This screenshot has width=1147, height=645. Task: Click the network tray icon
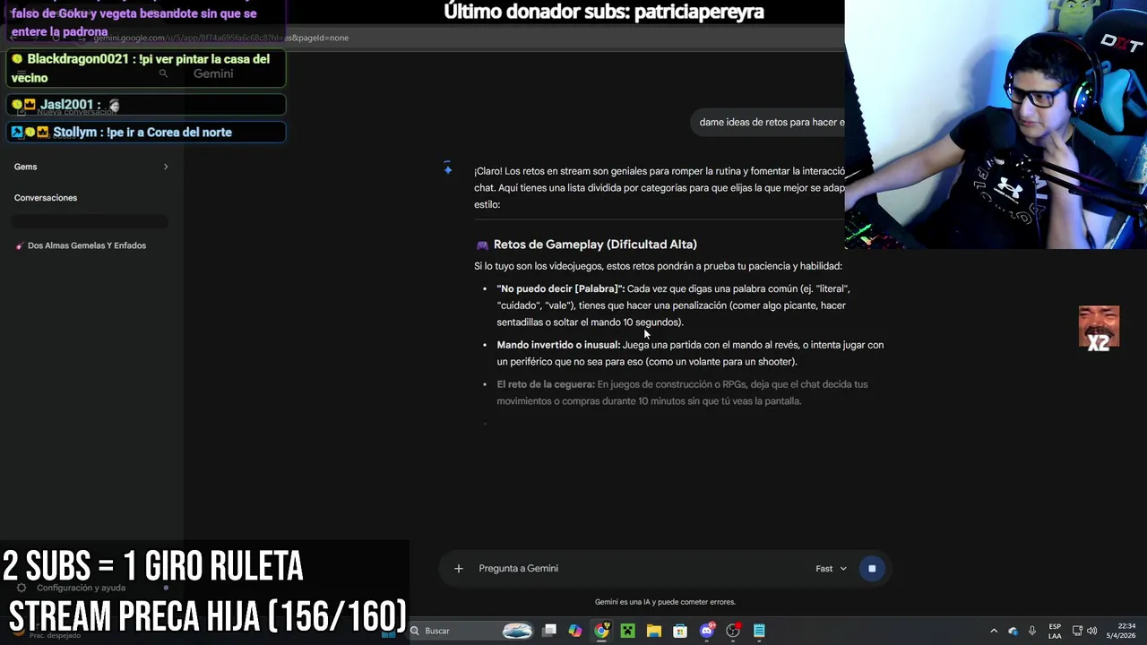(x=1077, y=631)
